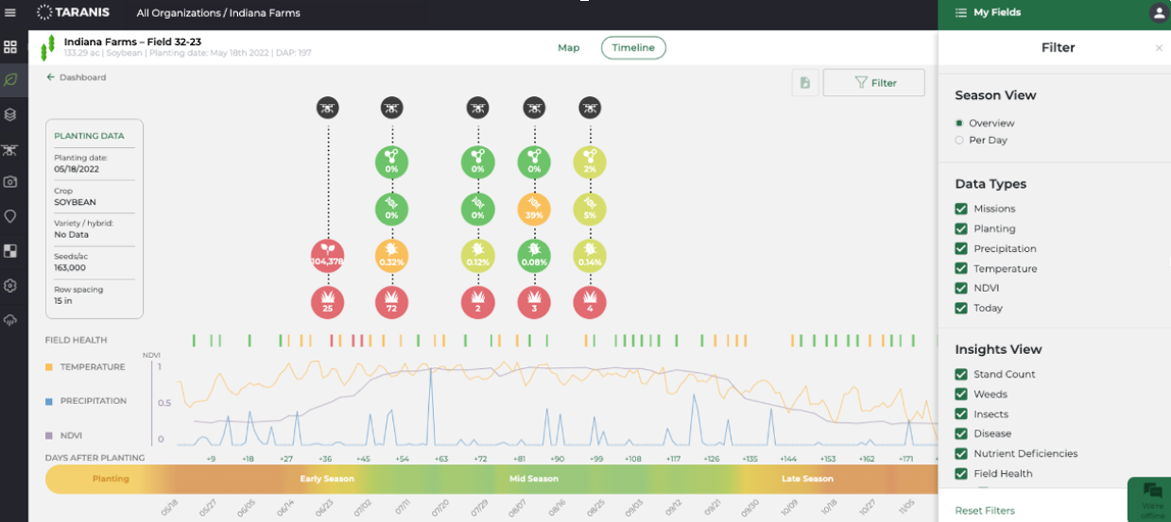Uncheck the Missions data type checkbox

point(961,209)
